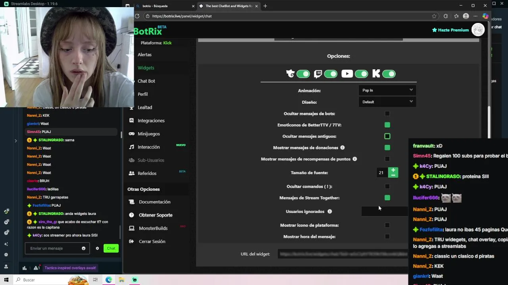
Task: Reload the page in Edge
Action: click(x=137, y=16)
